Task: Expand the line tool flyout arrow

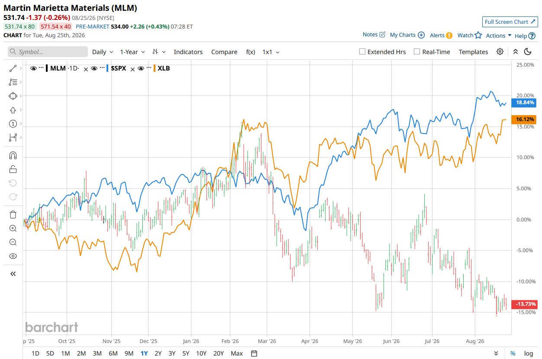Action: pos(21,68)
